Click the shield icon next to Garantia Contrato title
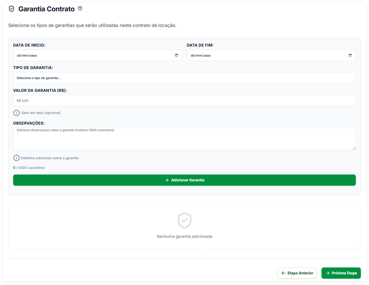This screenshot has height=285, width=369. click(x=11, y=9)
